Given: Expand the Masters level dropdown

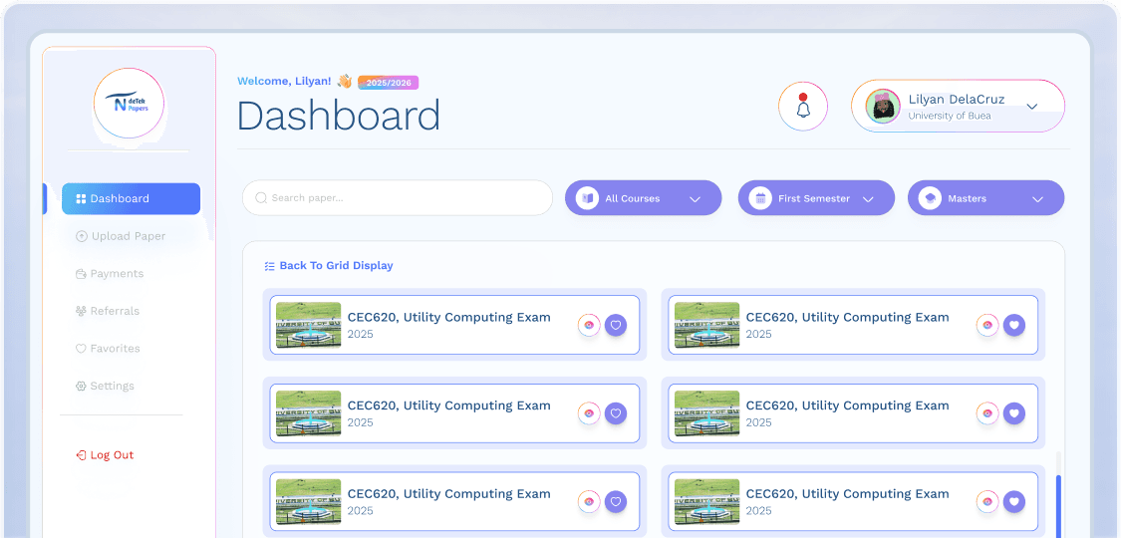Looking at the screenshot, I should pos(1037,198).
